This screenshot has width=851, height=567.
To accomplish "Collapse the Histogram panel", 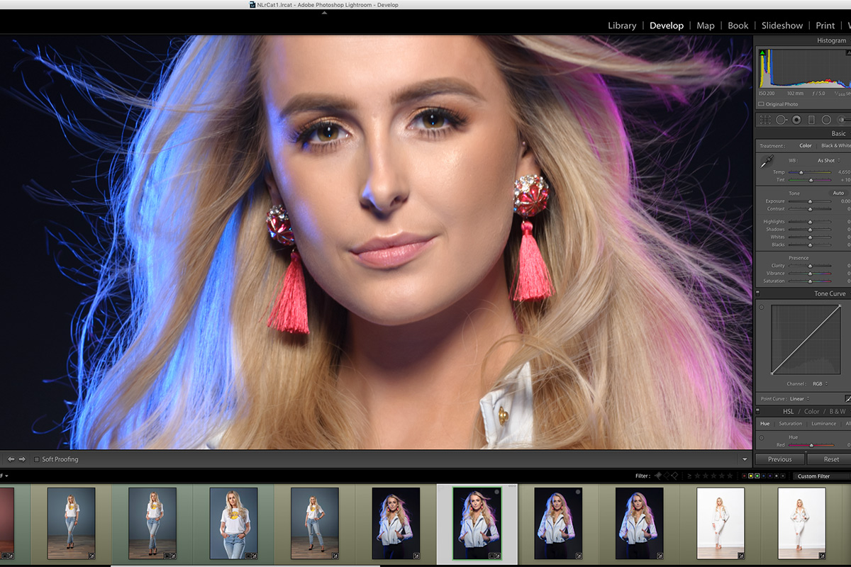I will point(832,41).
